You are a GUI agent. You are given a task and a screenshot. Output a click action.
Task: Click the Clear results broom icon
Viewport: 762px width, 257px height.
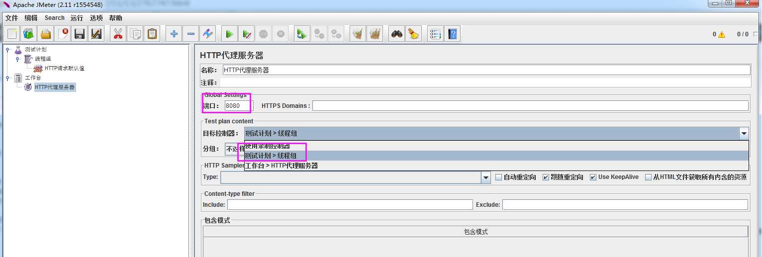click(358, 34)
